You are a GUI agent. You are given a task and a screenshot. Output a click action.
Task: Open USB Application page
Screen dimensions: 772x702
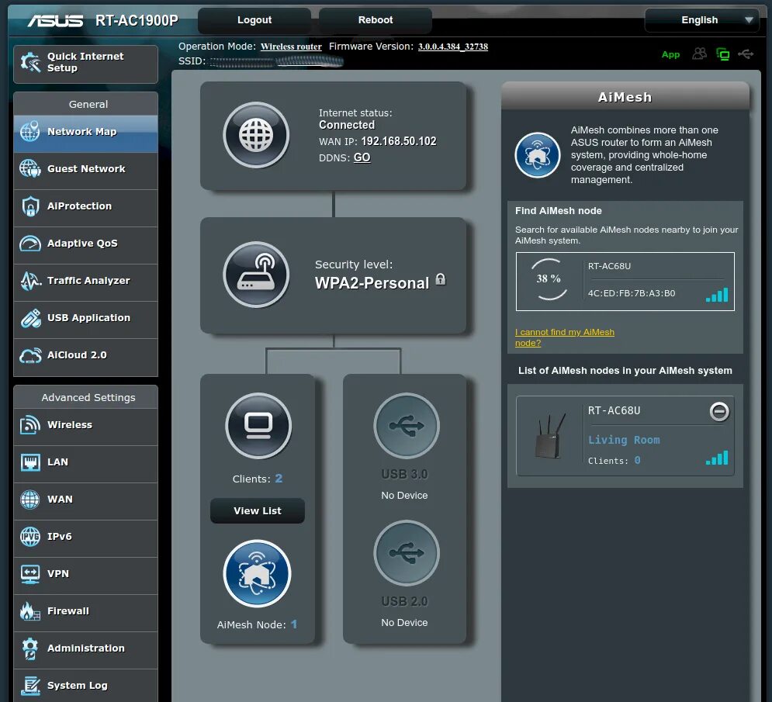(x=85, y=318)
